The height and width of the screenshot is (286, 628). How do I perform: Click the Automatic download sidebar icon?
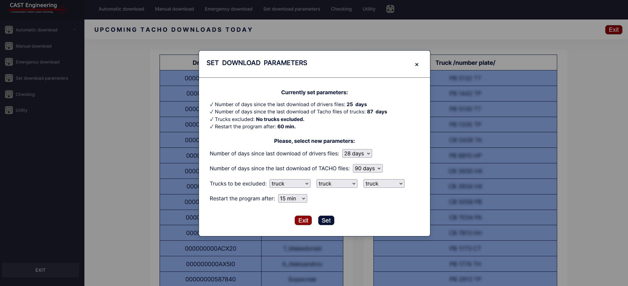tap(9, 30)
